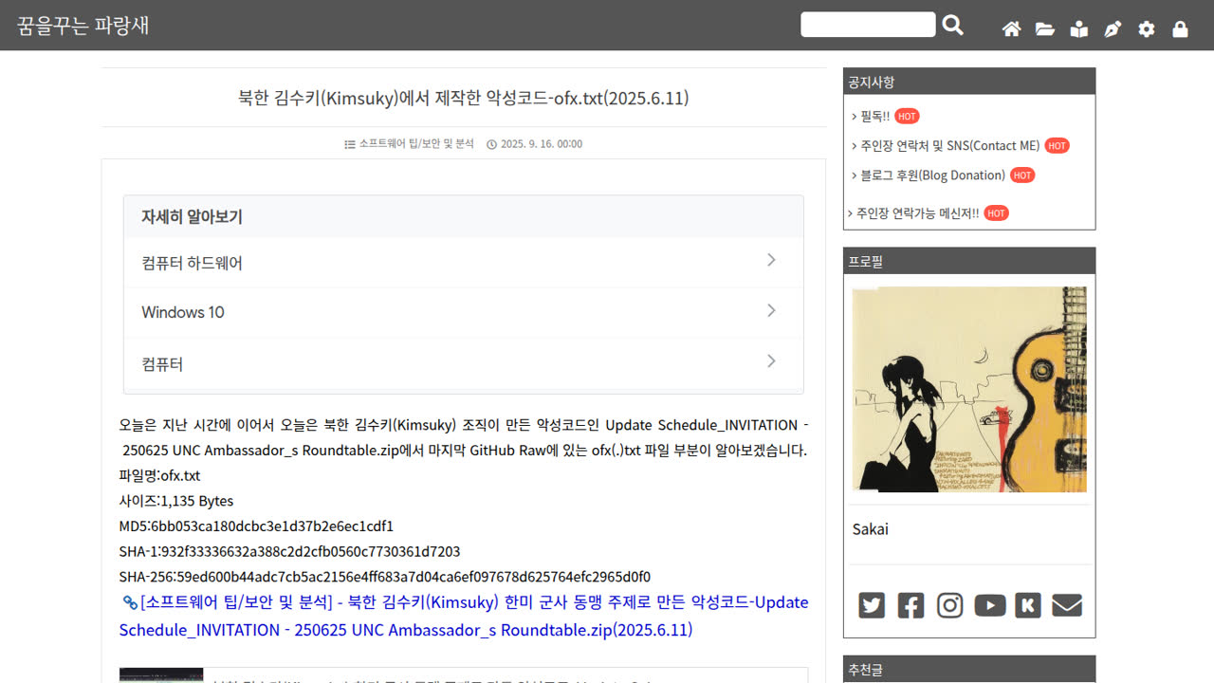Open the folder icon in header
The image size is (1214, 683).
1045,29
